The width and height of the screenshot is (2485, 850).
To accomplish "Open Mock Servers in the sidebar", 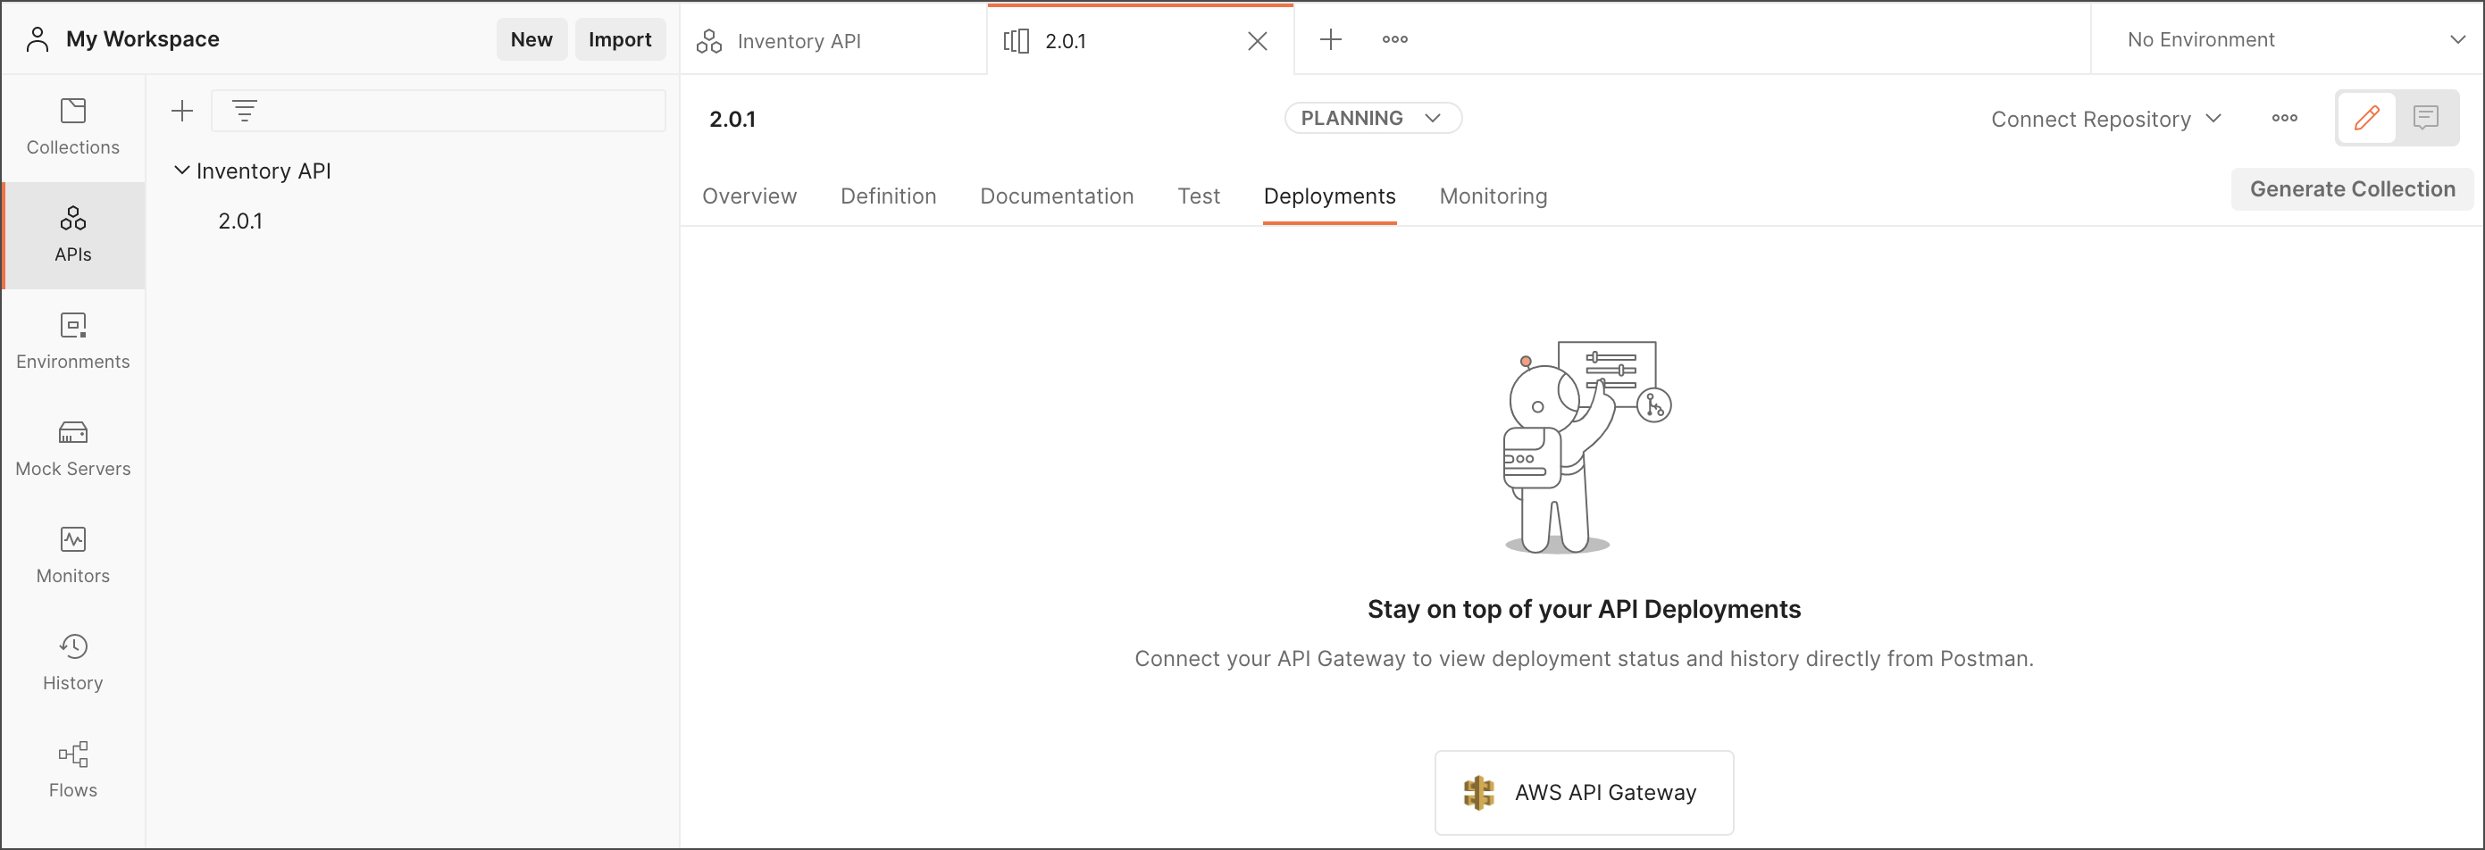I will pyautogui.click(x=73, y=448).
